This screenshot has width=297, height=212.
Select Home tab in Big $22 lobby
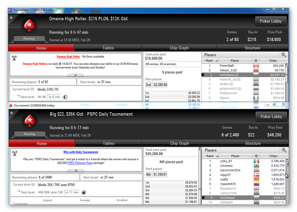42,143
